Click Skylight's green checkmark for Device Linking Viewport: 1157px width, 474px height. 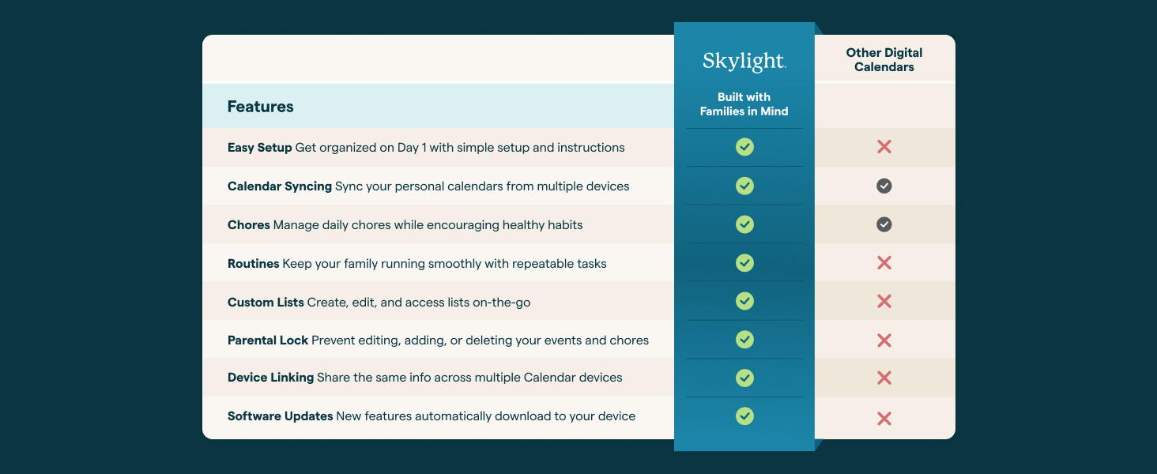744,378
